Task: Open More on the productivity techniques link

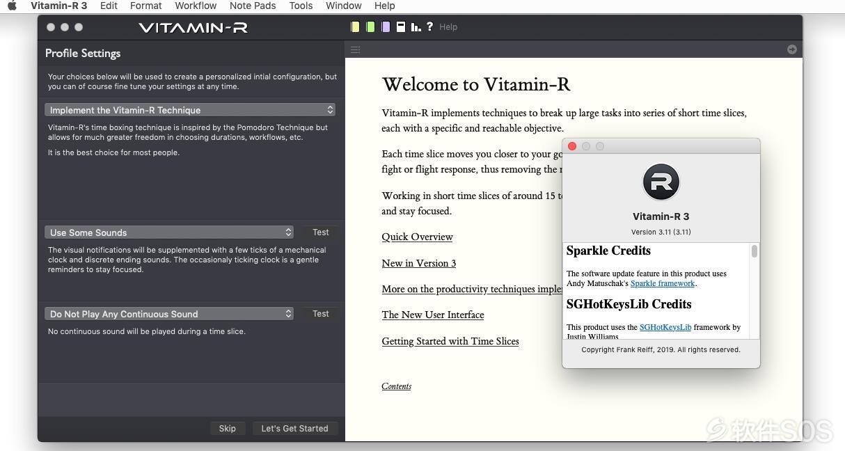Action: [x=472, y=289]
